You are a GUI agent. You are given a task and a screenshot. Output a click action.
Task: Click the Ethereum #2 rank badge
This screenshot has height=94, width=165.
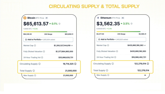123,18
